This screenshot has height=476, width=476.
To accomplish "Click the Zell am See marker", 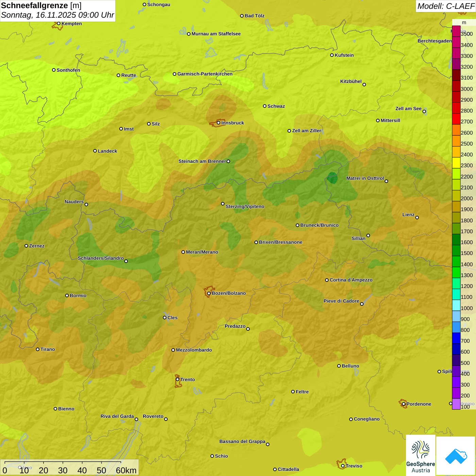I will [x=424, y=112].
